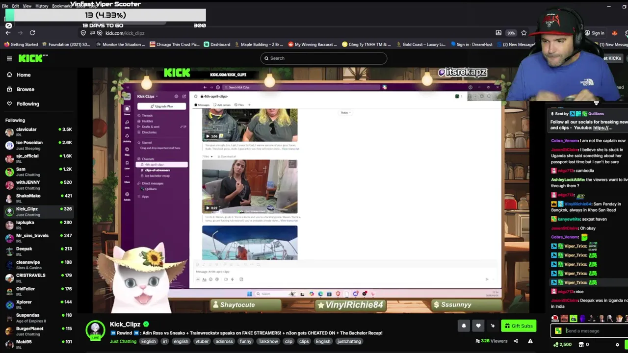Click the shield tracking protection icon
The height and width of the screenshot is (353, 628).
pyautogui.click(x=83, y=33)
